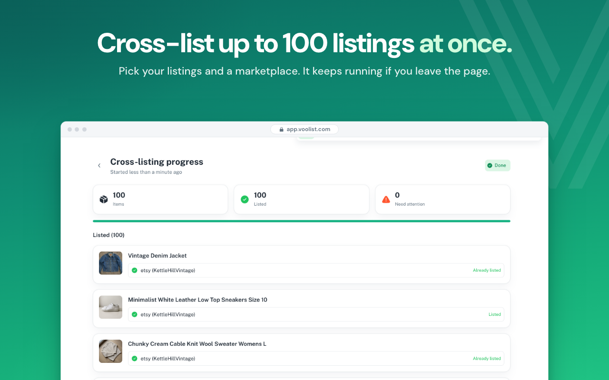This screenshot has width=609, height=380.
Task: Click the browser window control dots
Action: 77,129
